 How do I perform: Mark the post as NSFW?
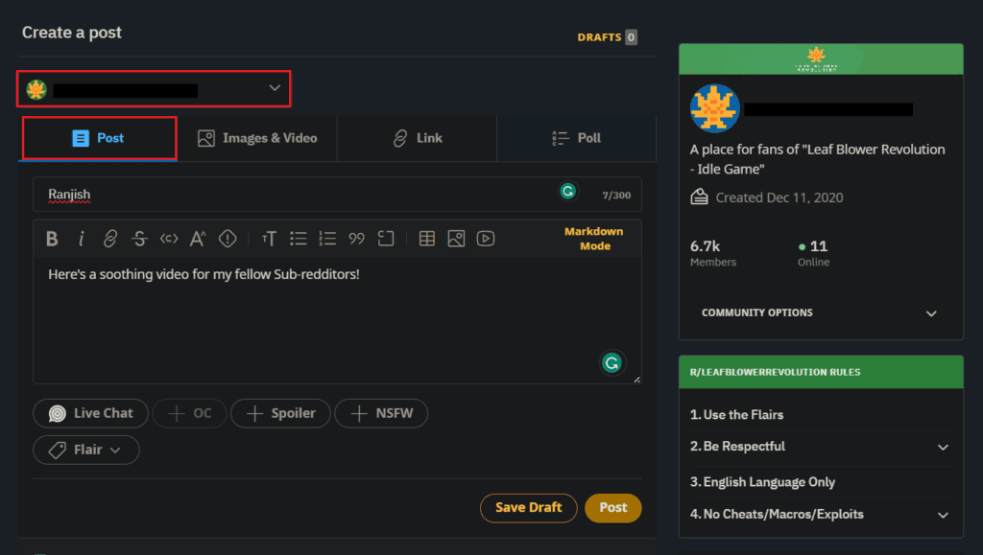(381, 413)
